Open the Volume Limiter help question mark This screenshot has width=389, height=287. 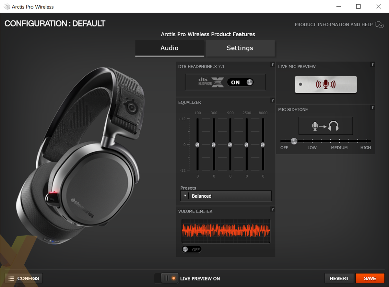pyautogui.click(x=273, y=209)
